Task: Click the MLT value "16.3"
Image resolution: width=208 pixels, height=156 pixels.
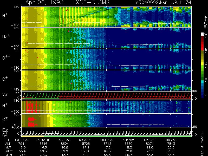Action: point(22,147)
